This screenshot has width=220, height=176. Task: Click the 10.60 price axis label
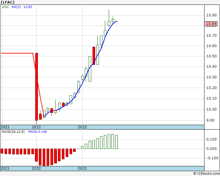(x=212, y=46)
